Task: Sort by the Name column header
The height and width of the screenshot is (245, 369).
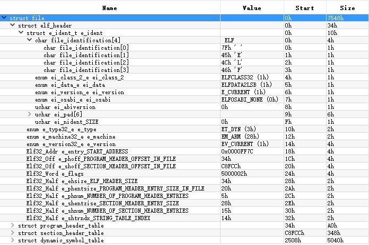Action: pyautogui.click(x=110, y=8)
